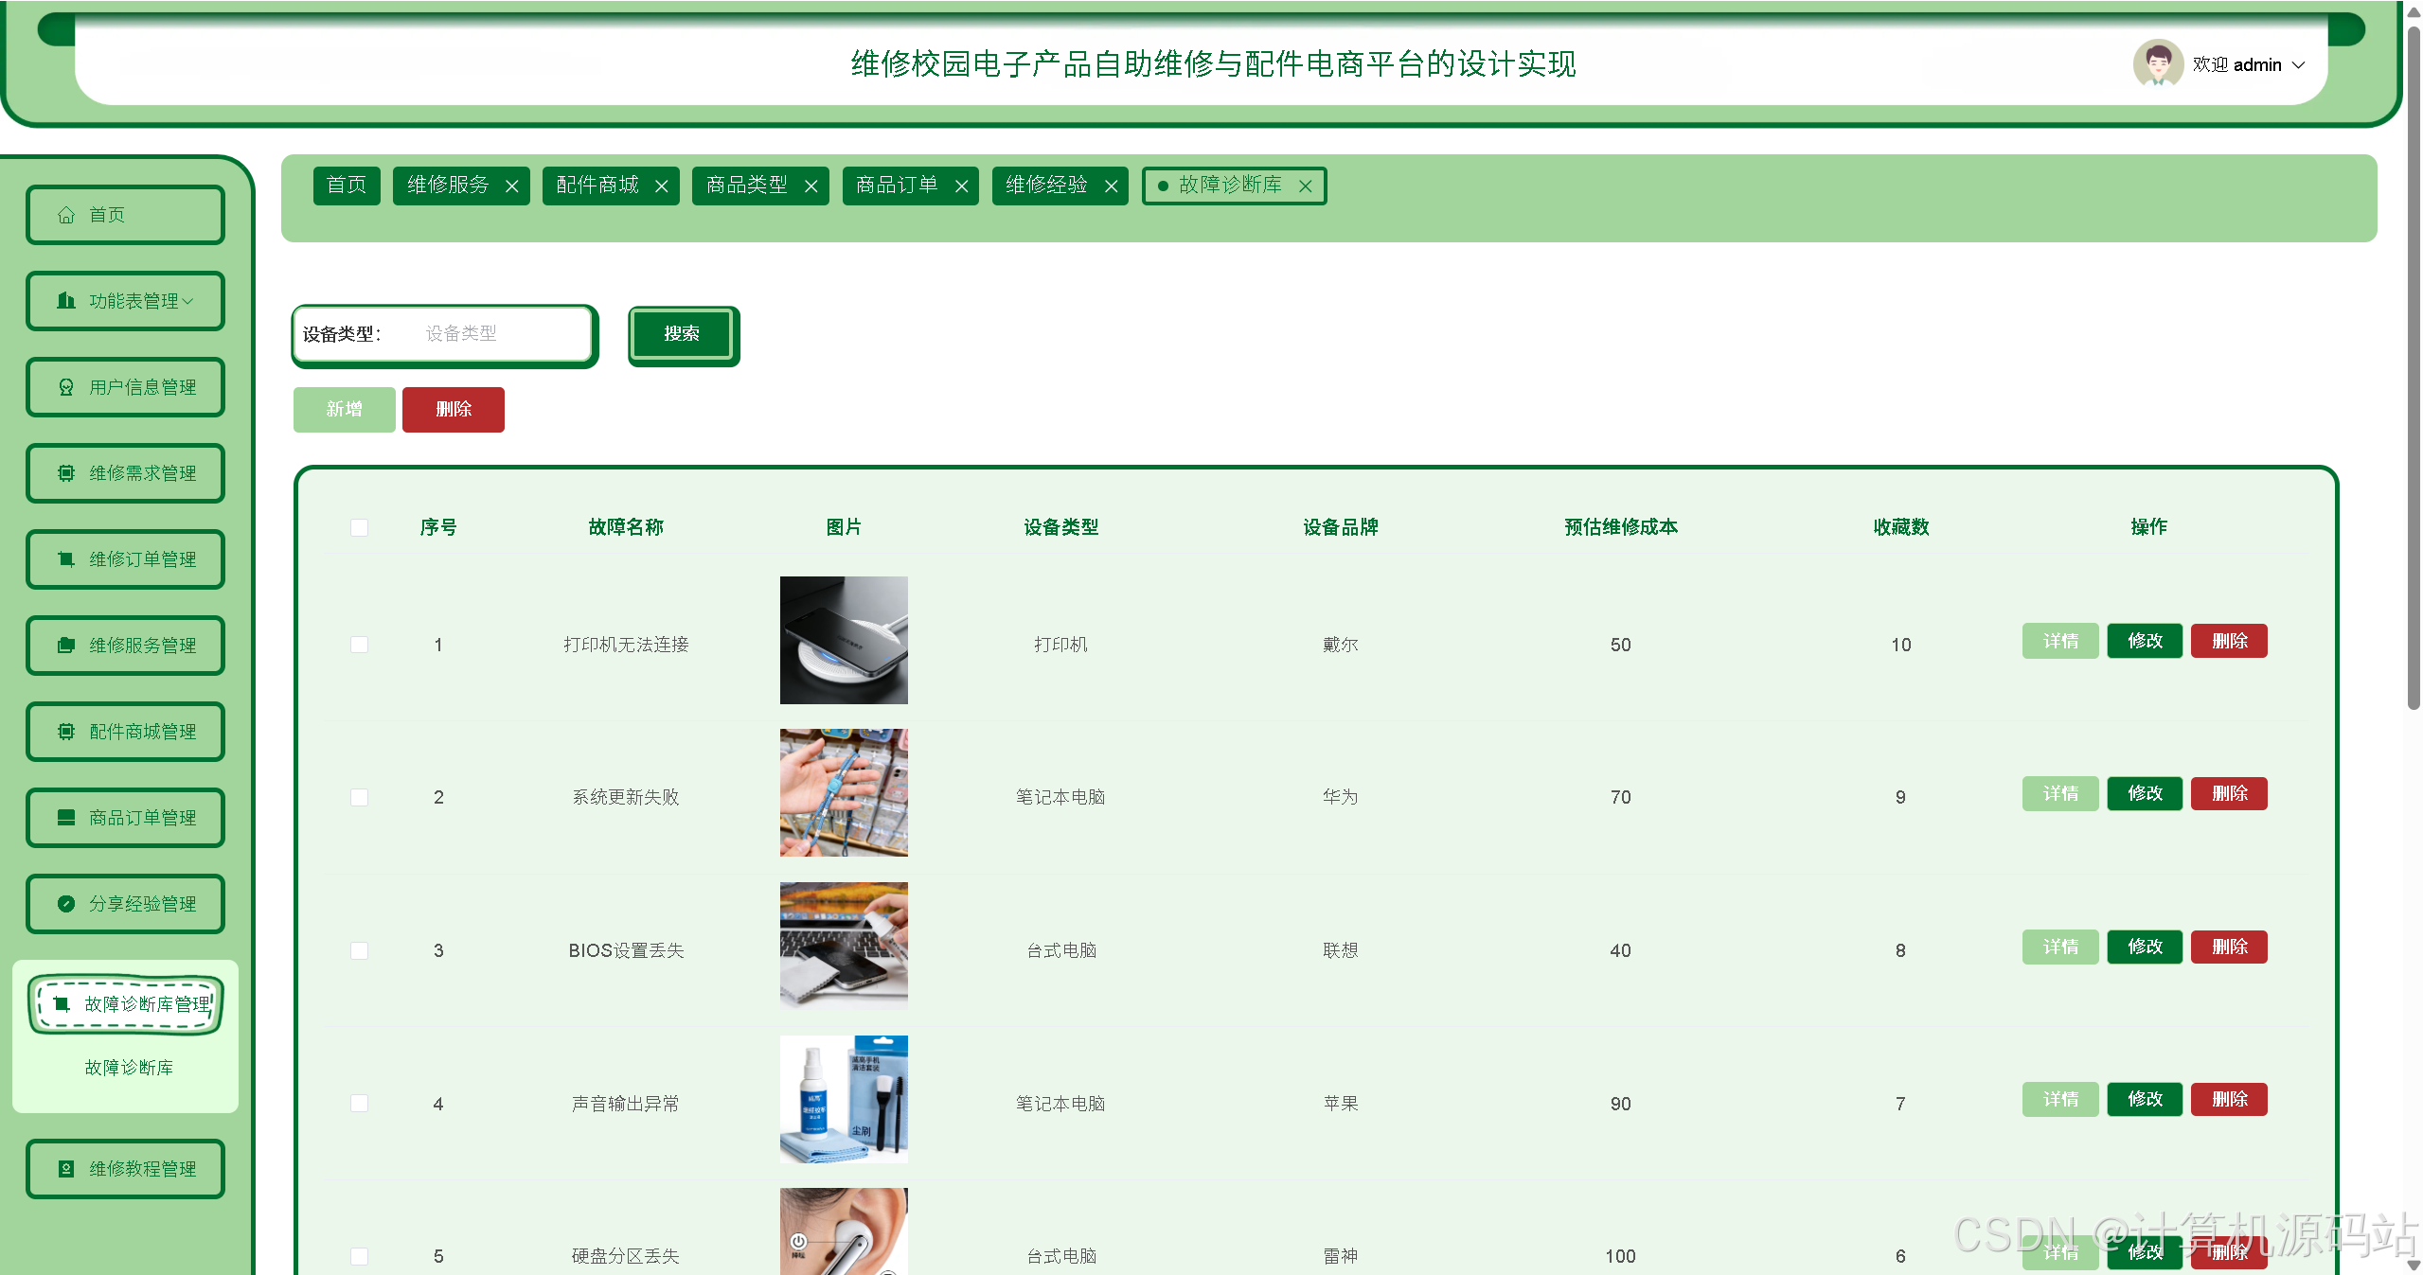Click the 用户信息管理 sidebar menu
Viewport: 2423px width, 1275px height.
[126, 387]
